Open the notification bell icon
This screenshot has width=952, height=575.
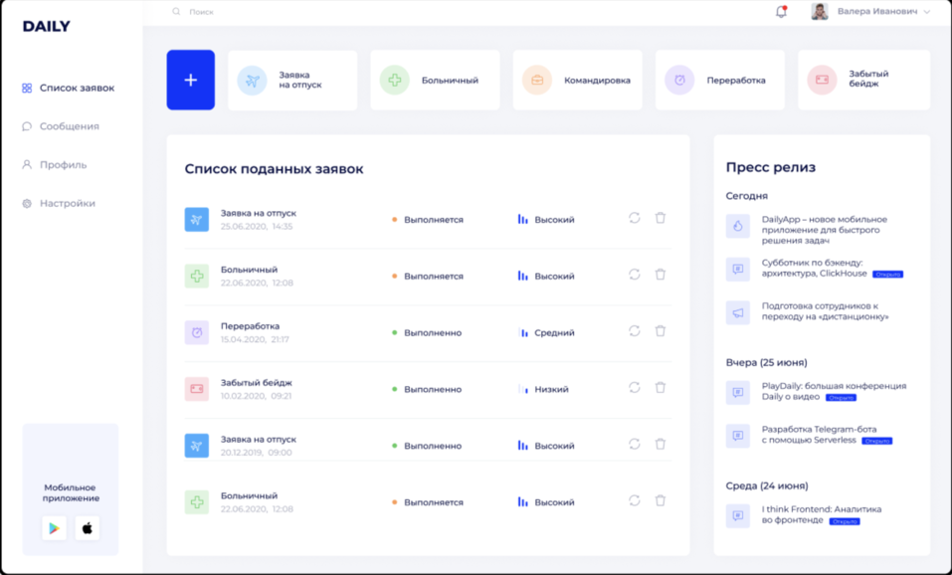781,12
